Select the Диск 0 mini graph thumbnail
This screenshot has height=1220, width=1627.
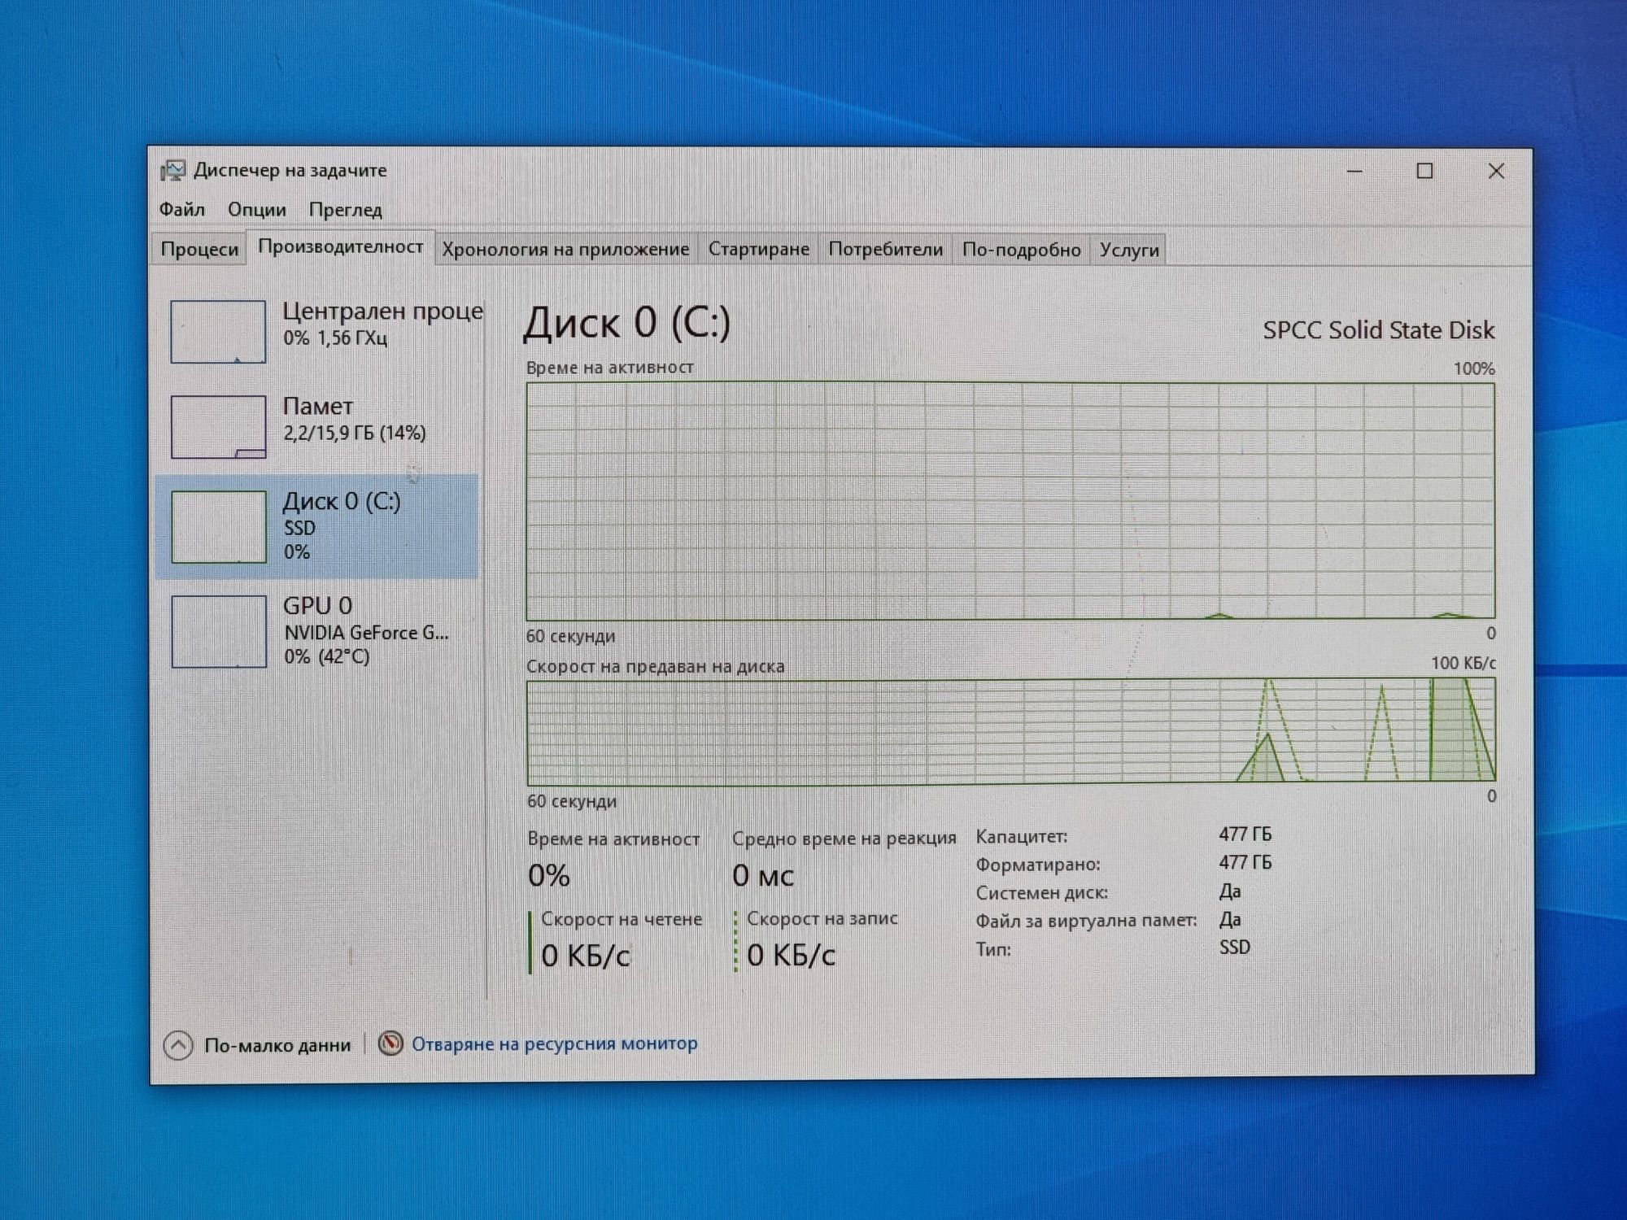[x=218, y=526]
